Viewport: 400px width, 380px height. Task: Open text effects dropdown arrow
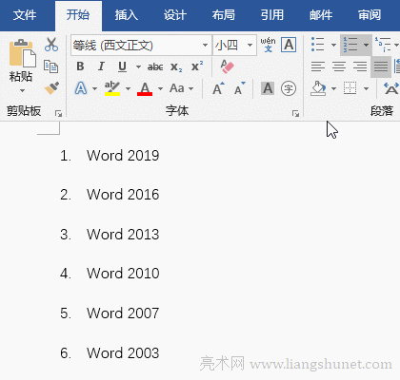pyautogui.click(x=94, y=88)
